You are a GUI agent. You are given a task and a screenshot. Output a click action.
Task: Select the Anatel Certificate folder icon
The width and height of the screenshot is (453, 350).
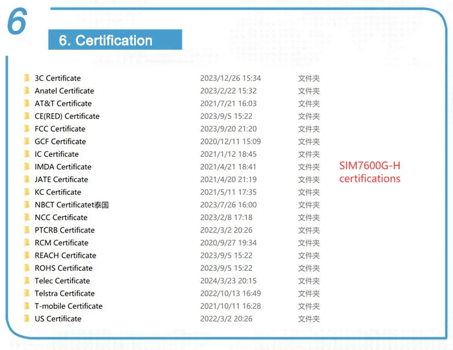(27, 91)
